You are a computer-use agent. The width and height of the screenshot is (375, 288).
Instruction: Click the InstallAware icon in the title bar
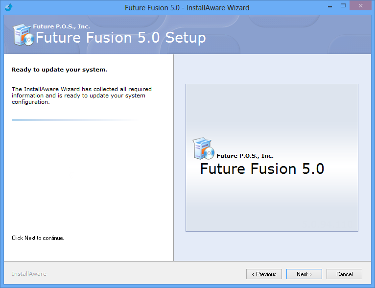pos(8,7)
